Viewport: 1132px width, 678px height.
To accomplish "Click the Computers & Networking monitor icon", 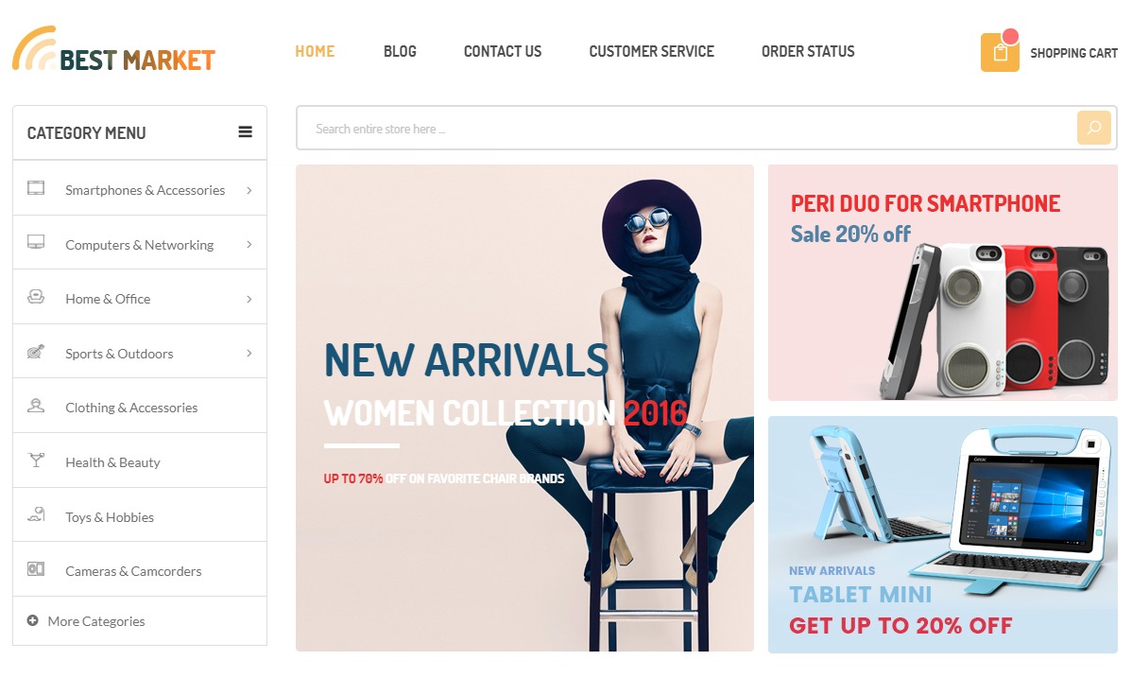I will pos(36,242).
